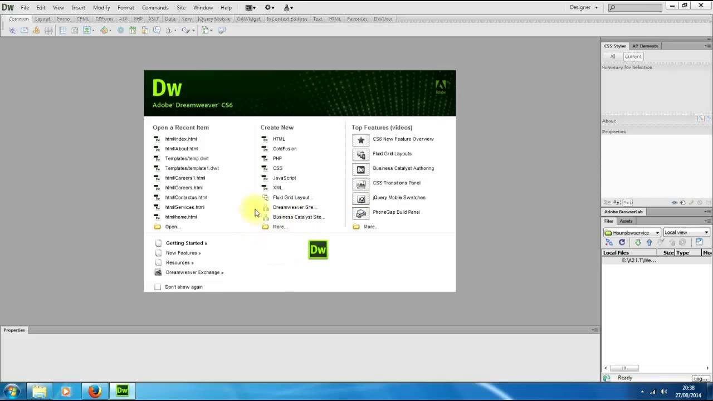Click Table icon in Insert bar
Screen dimensions: 713x401
(x=62, y=30)
